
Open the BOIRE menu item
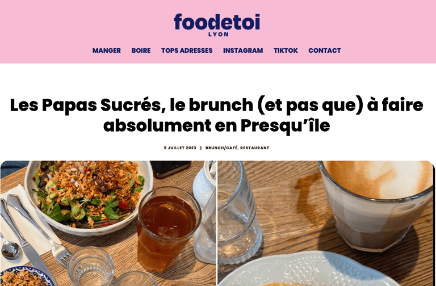(141, 51)
